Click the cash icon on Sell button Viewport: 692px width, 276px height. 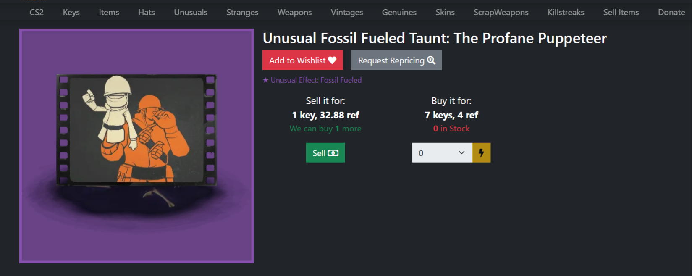[333, 153]
